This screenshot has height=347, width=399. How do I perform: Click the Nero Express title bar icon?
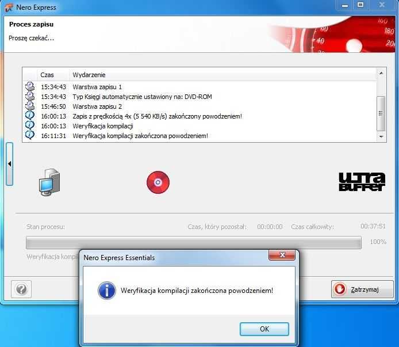click(9, 7)
